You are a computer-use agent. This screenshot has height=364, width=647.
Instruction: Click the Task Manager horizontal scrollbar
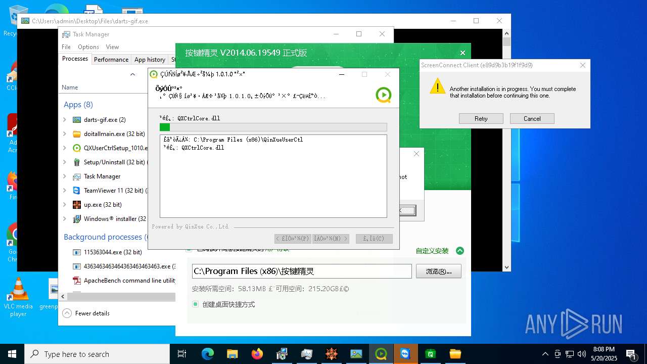coord(121,296)
